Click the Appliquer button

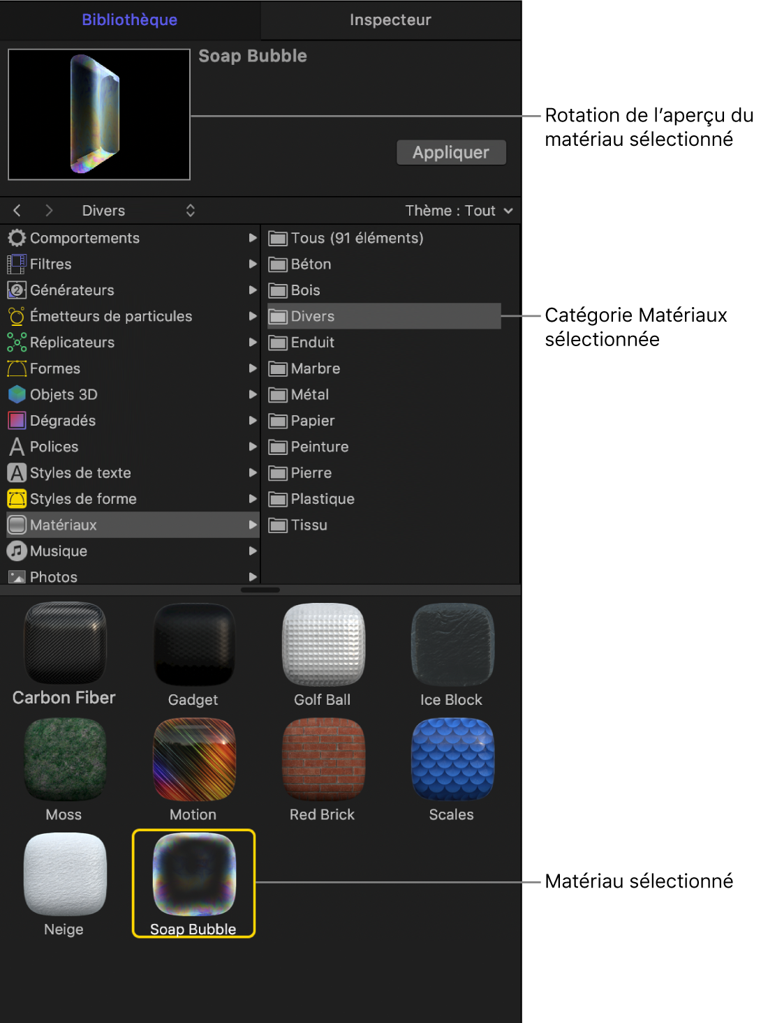click(451, 152)
